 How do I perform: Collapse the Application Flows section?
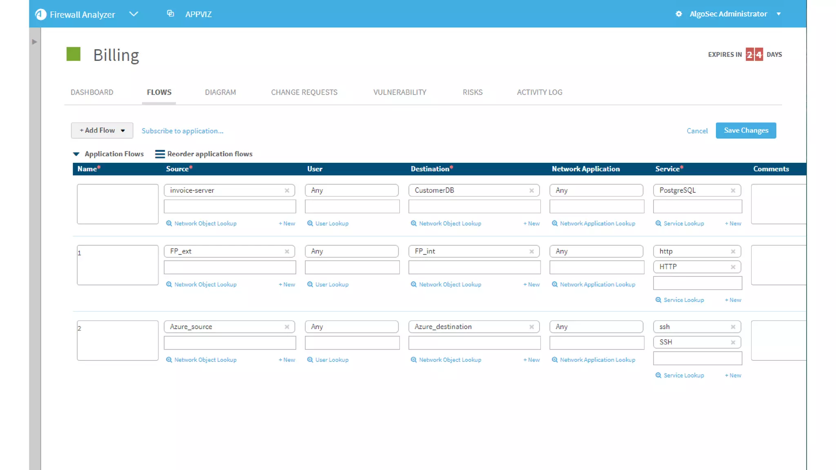(x=76, y=154)
